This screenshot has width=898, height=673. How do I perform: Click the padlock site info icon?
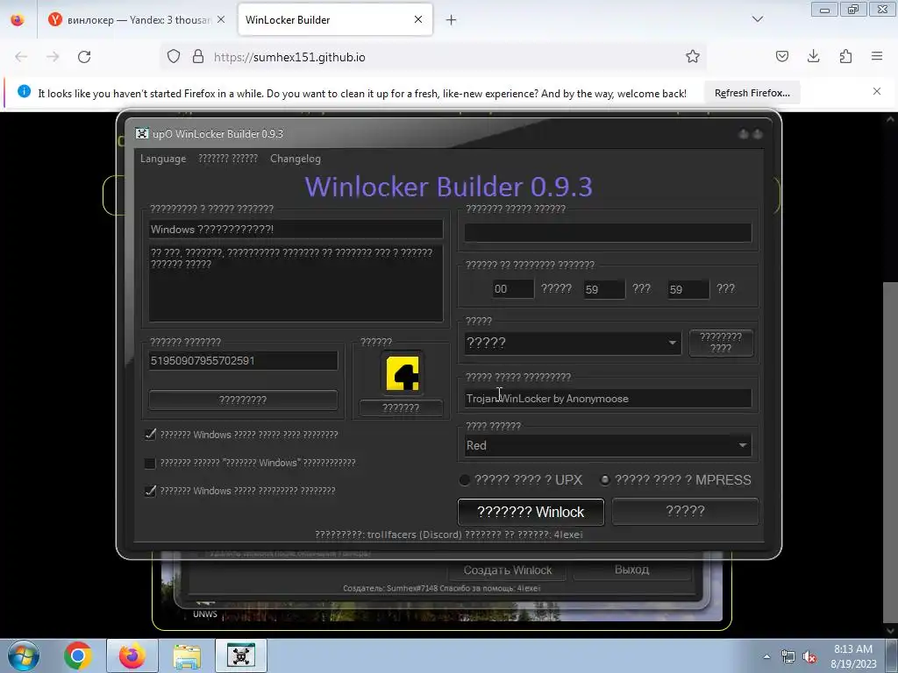198,56
